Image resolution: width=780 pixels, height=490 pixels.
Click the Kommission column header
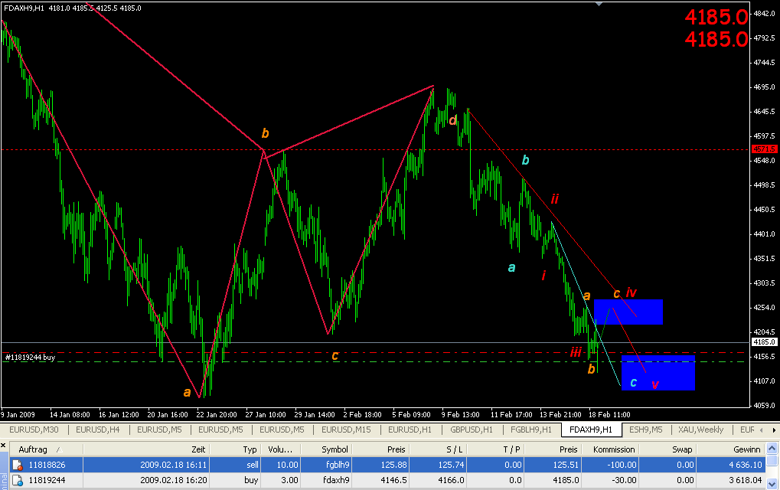[614, 450]
